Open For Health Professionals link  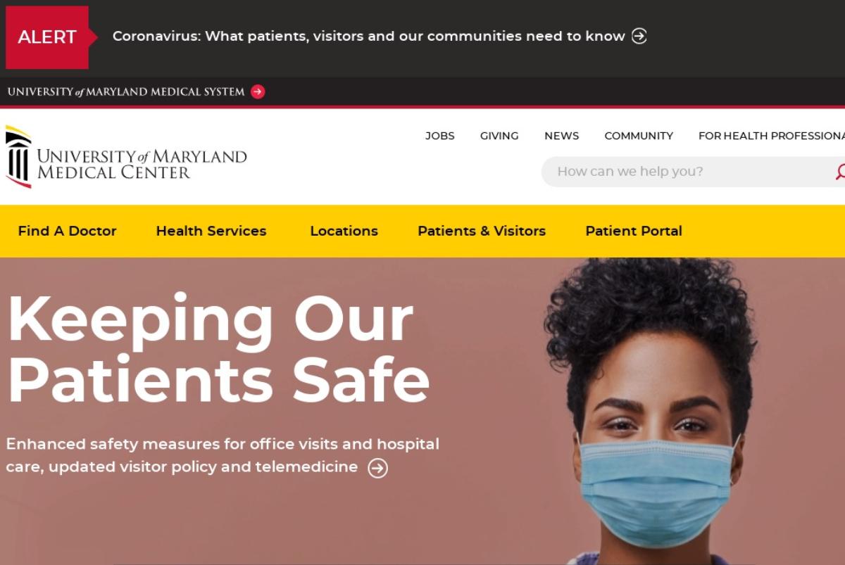[772, 136]
